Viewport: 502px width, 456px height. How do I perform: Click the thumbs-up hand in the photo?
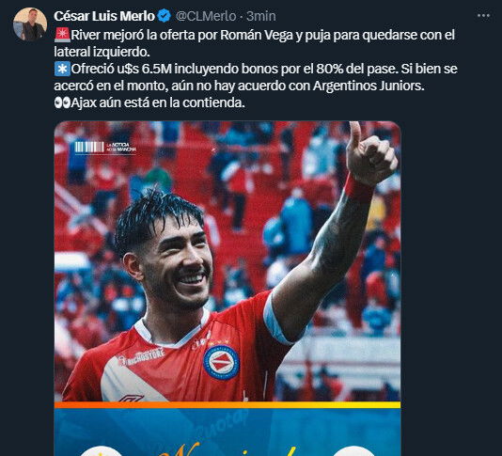(x=370, y=153)
